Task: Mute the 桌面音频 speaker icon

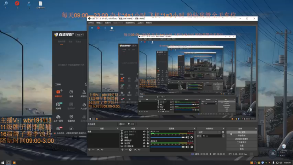Action: (187, 147)
